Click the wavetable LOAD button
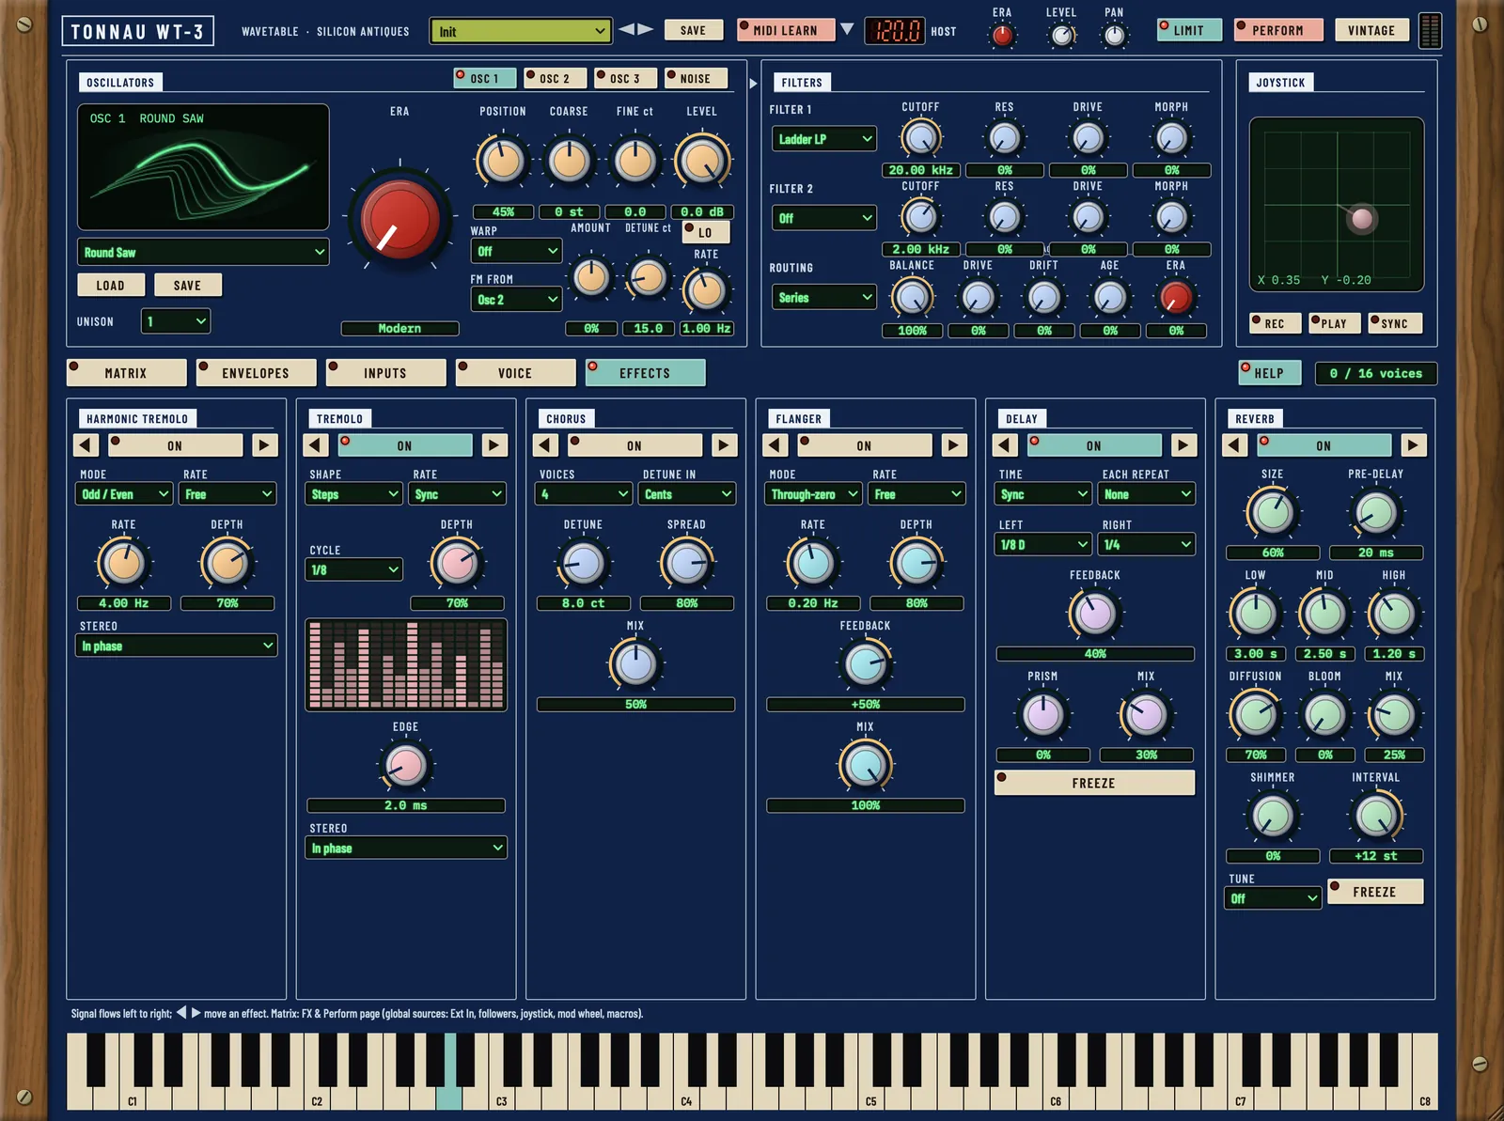This screenshot has width=1504, height=1121. [x=110, y=285]
